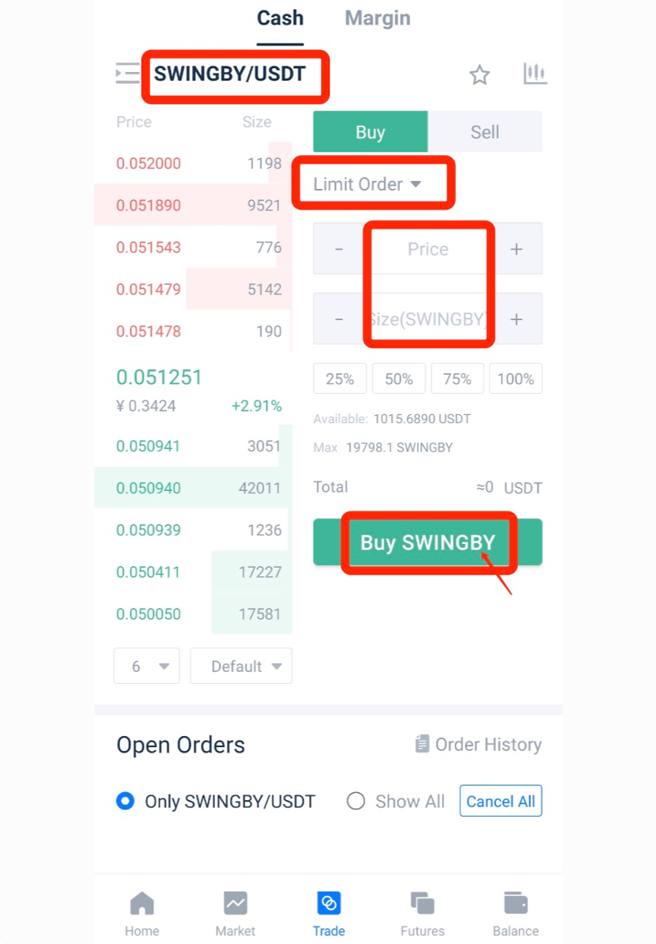656x944 pixels.
Task: Select the Show All radio option
Action: pyautogui.click(x=356, y=801)
